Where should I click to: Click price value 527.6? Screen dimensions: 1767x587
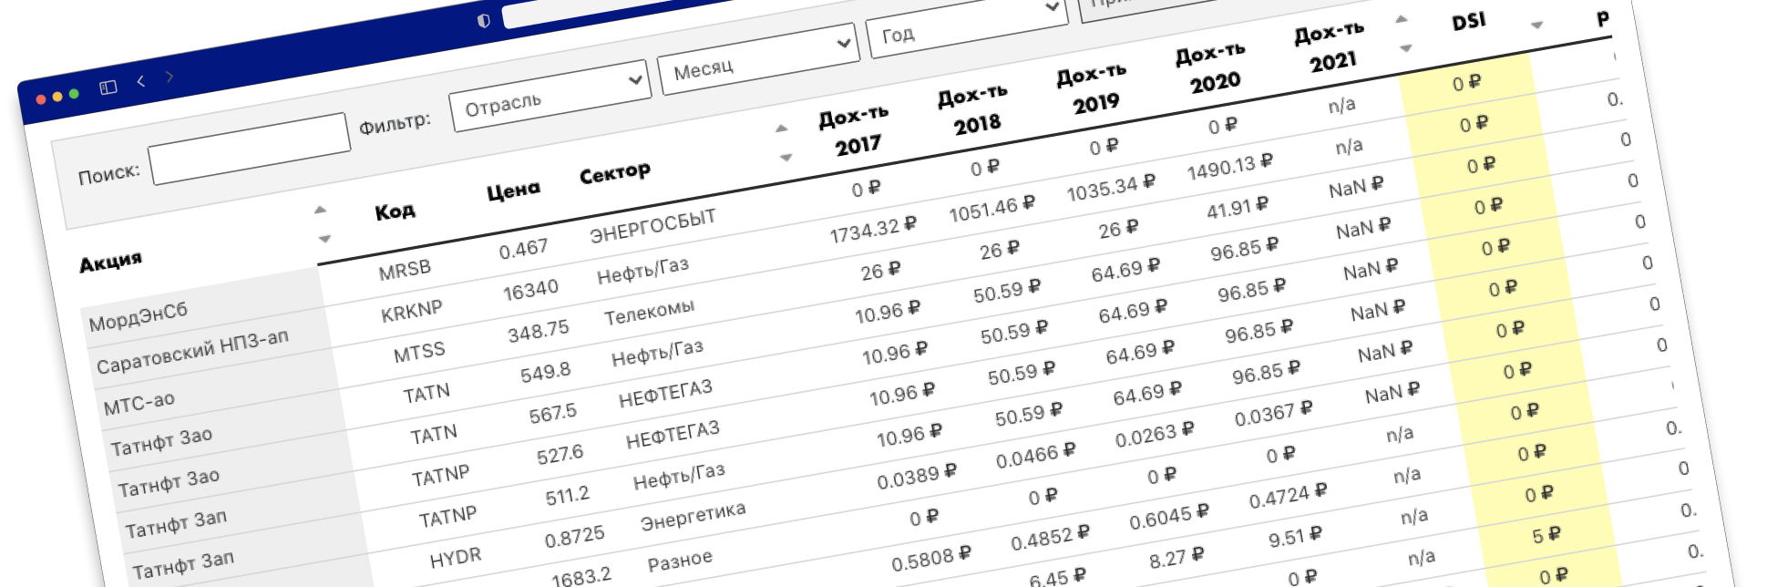(560, 456)
